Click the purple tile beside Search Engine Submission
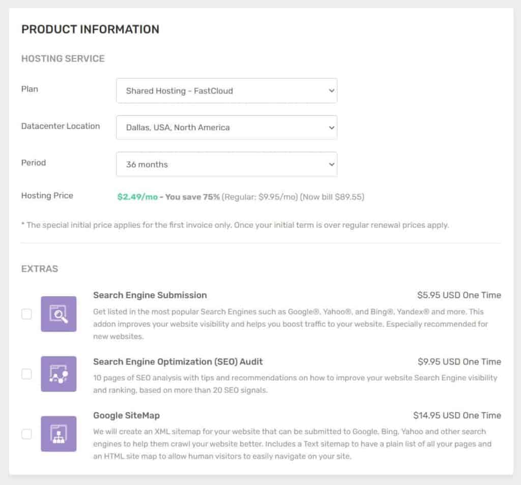521x485 pixels. coord(59,313)
